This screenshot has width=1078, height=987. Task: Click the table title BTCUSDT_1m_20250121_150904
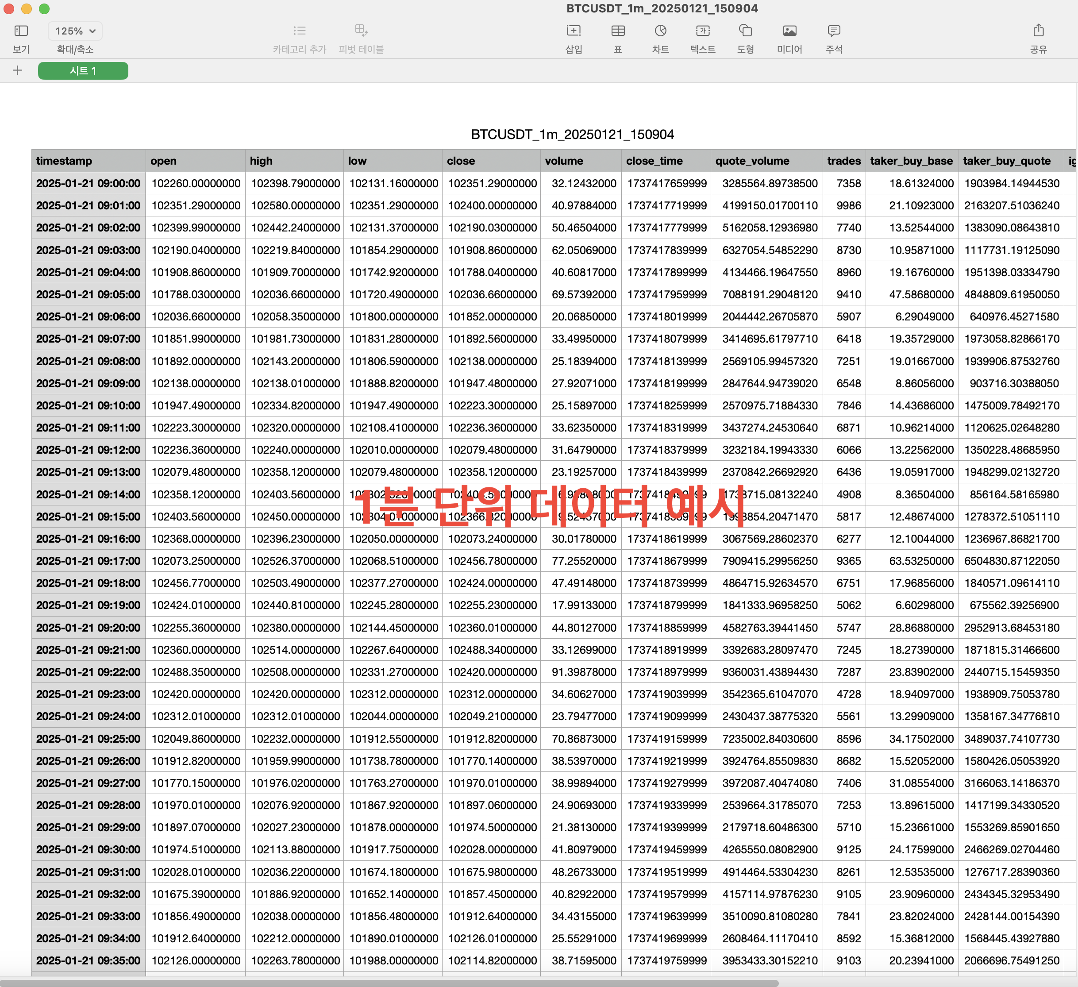(x=572, y=134)
